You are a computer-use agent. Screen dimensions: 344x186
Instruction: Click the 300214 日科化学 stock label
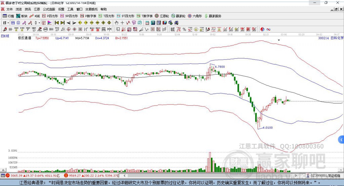(331, 38)
